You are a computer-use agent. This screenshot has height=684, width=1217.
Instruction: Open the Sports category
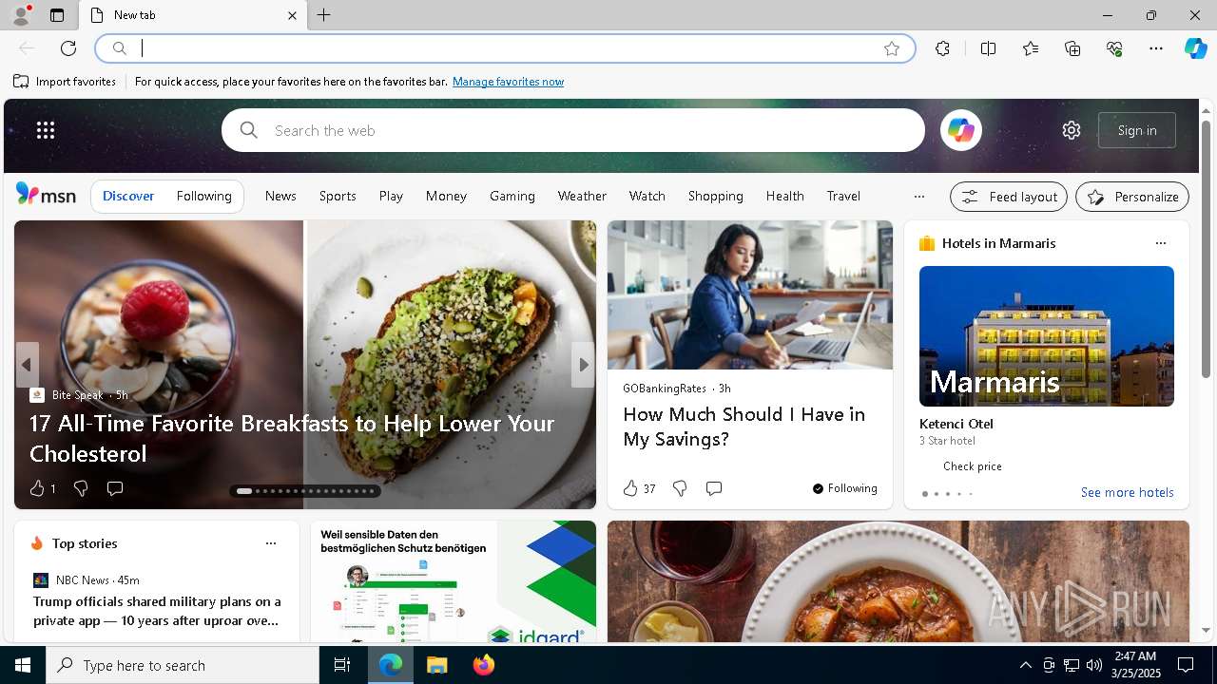tap(338, 196)
